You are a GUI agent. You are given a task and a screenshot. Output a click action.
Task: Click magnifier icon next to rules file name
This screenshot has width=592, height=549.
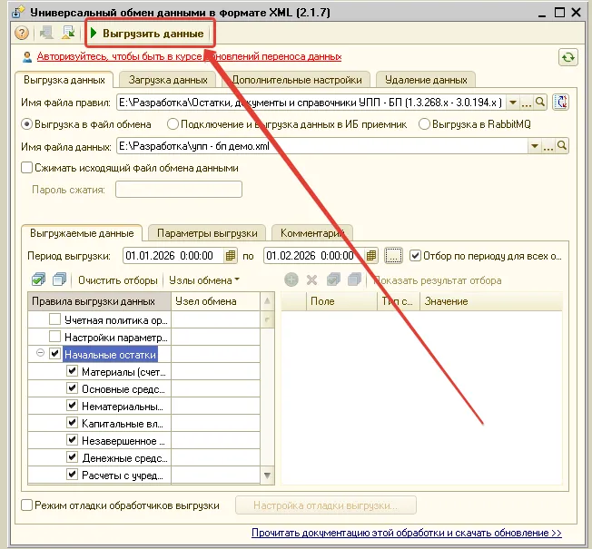[540, 103]
